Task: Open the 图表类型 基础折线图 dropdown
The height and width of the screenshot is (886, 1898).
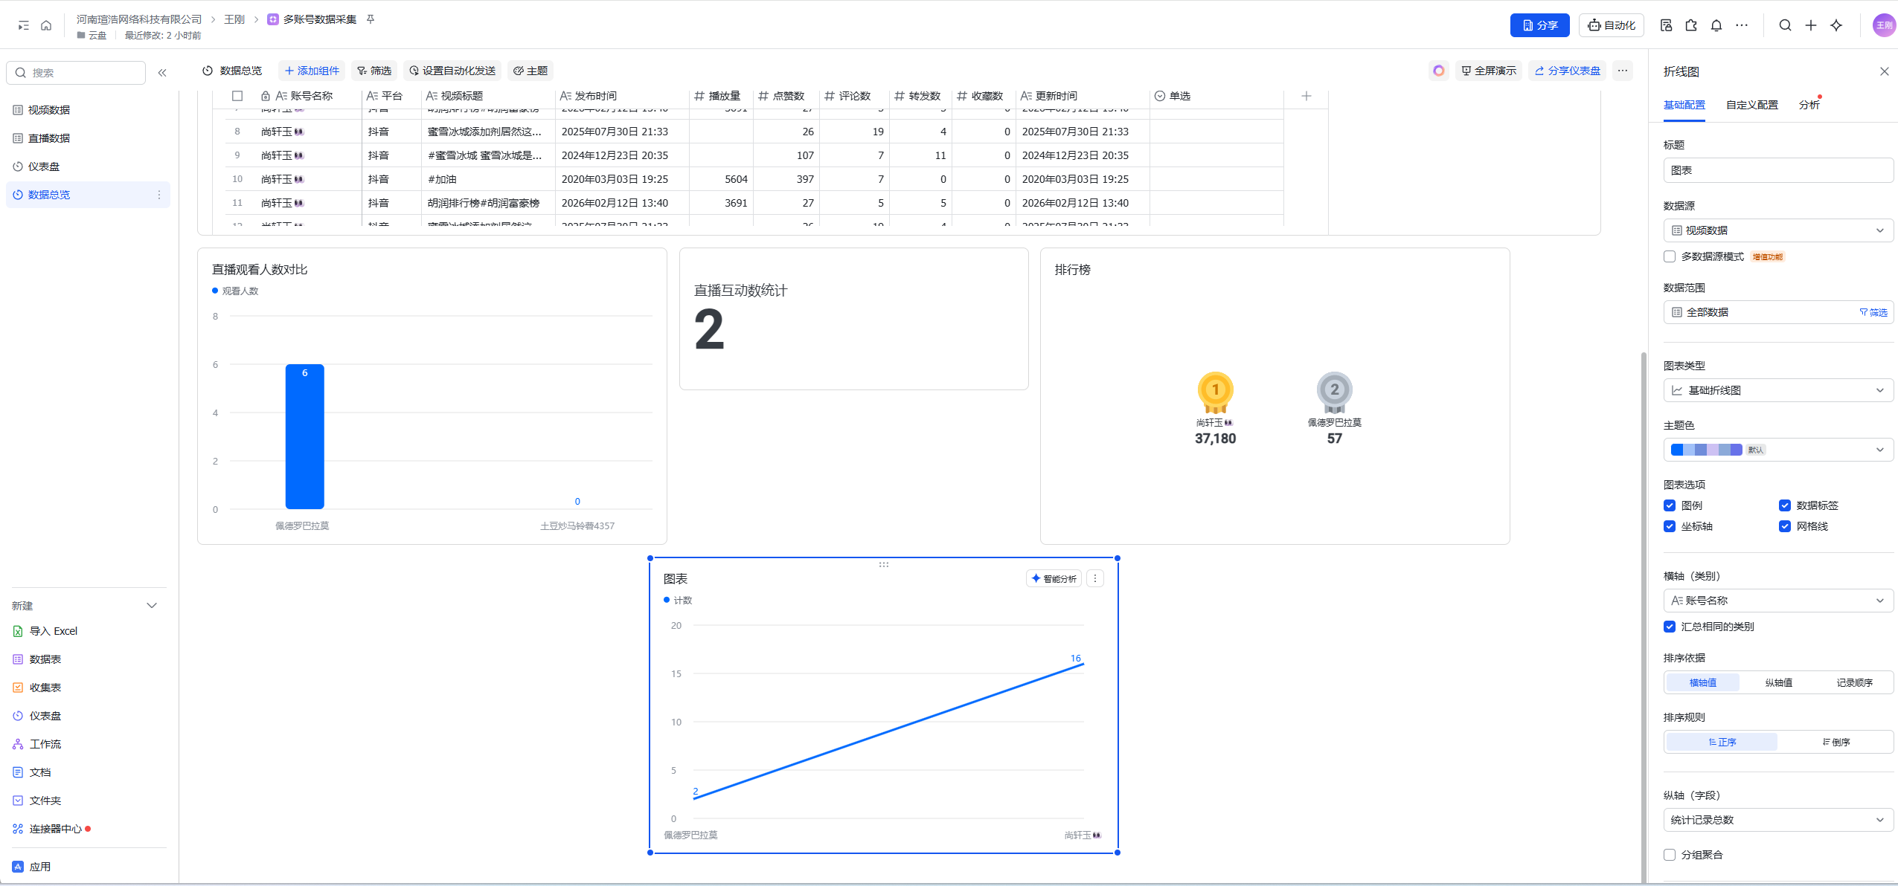Action: pyautogui.click(x=1777, y=390)
